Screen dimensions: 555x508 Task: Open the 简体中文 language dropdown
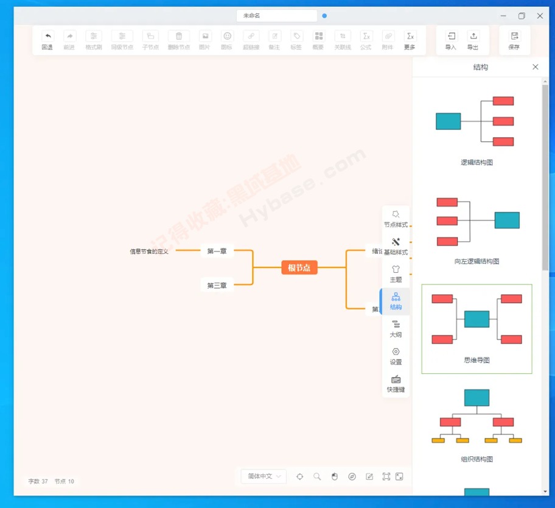(x=264, y=476)
